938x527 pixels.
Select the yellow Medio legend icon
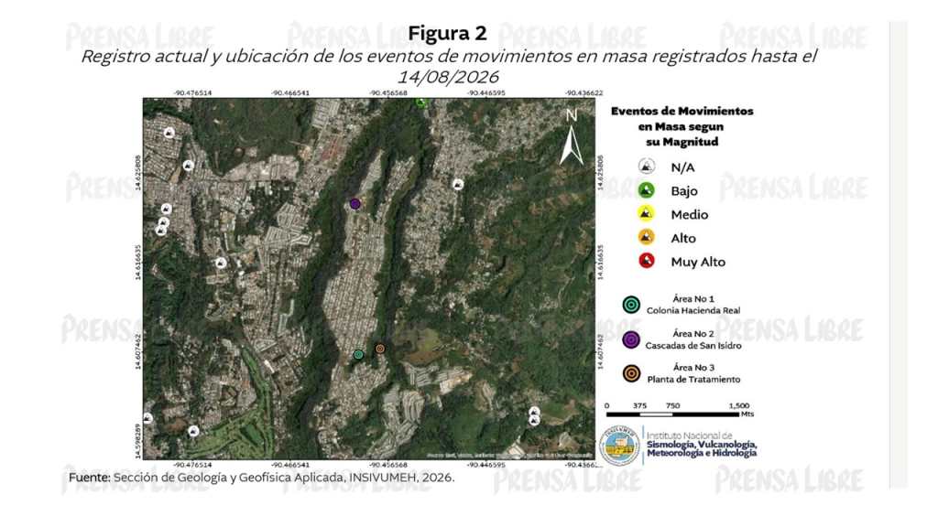[x=646, y=213]
